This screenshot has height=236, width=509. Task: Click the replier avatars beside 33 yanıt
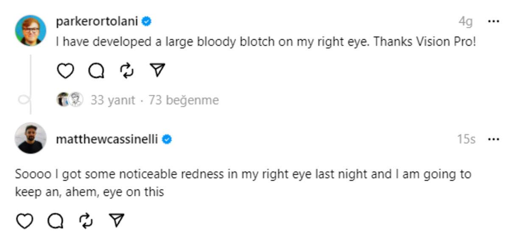pyautogui.click(x=70, y=100)
